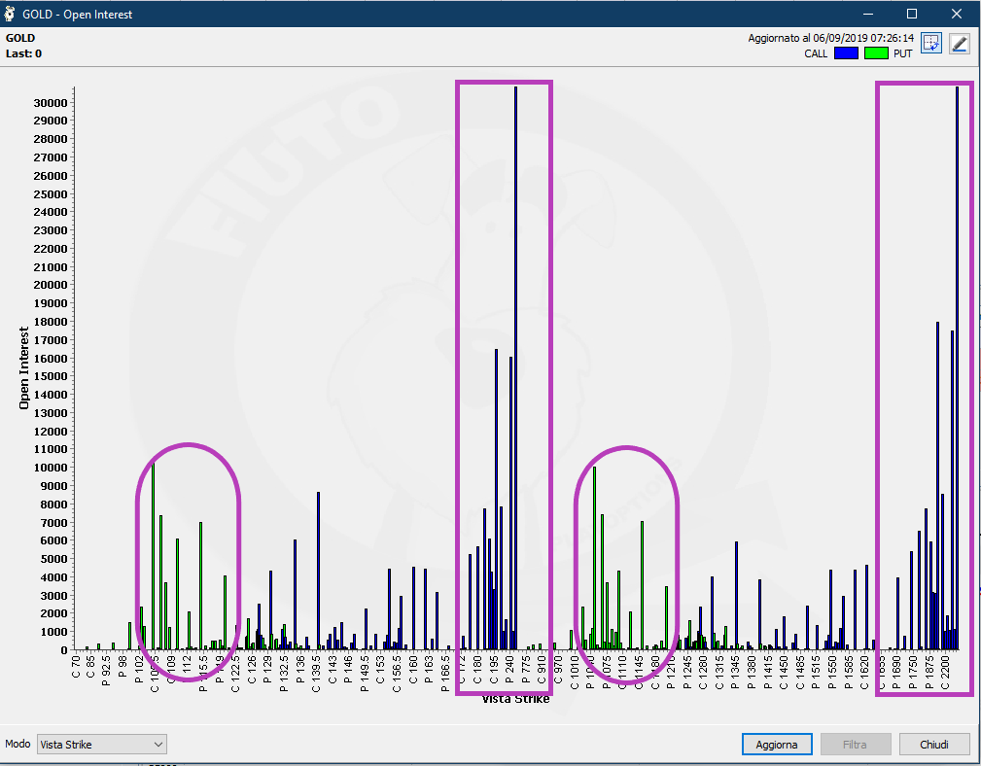
Task: Click the tallest blue bar near P 240
Action: [515, 367]
